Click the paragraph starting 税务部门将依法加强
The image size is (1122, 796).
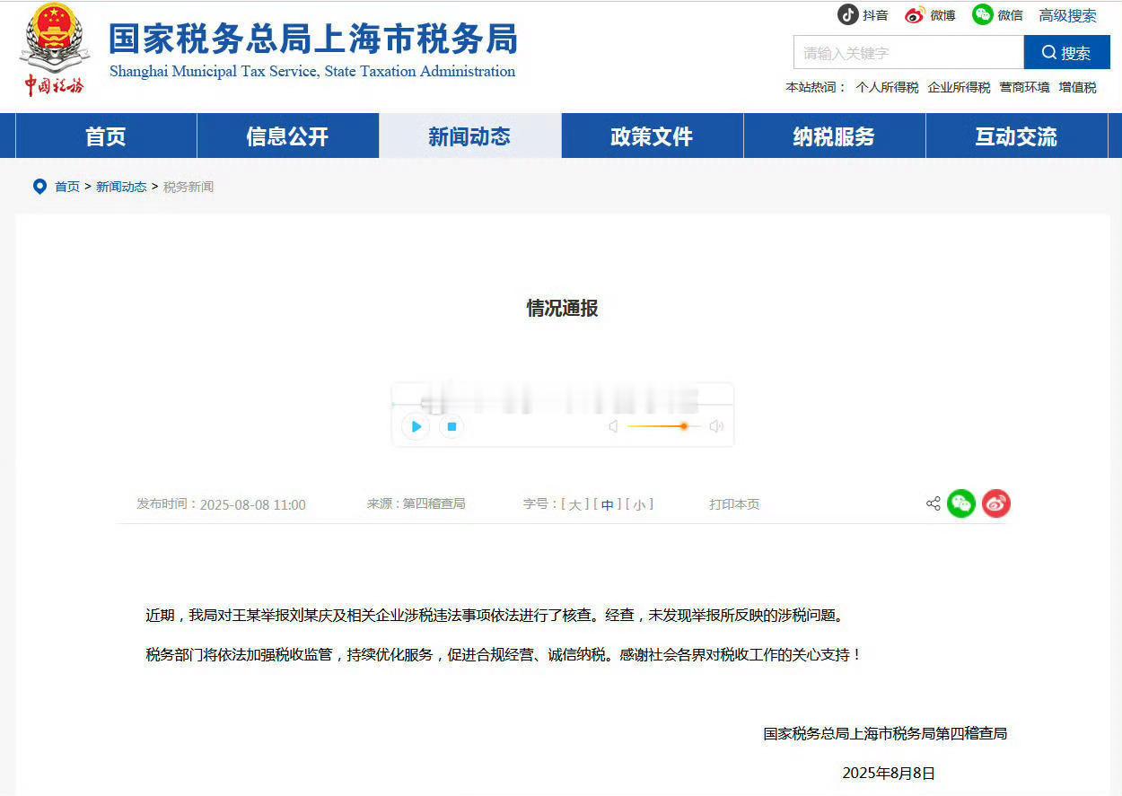(x=504, y=655)
